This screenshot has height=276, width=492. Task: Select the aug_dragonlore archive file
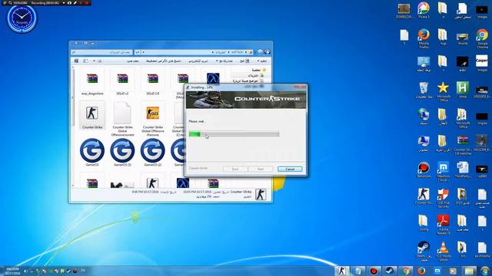click(x=92, y=82)
